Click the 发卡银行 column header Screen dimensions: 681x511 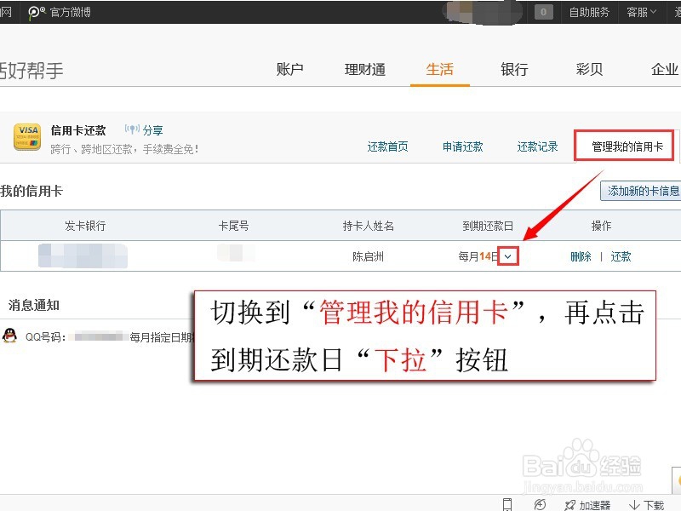pos(79,225)
